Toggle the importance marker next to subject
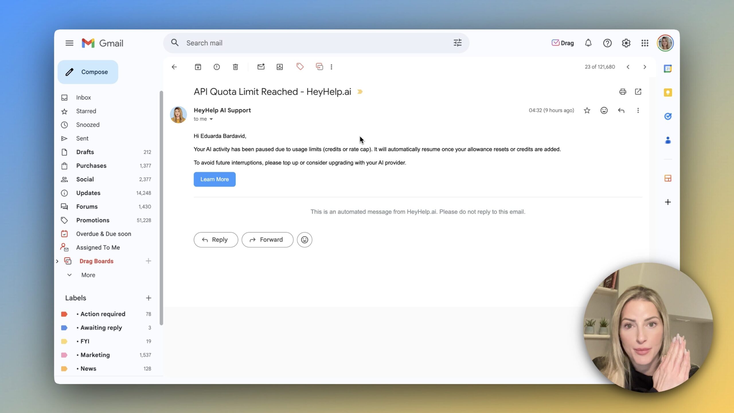Screen dimensions: 734x413 pos(360,91)
